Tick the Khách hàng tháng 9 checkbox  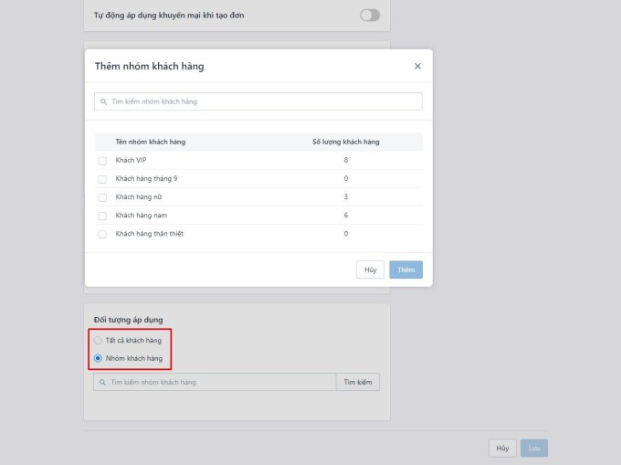click(102, 179)
